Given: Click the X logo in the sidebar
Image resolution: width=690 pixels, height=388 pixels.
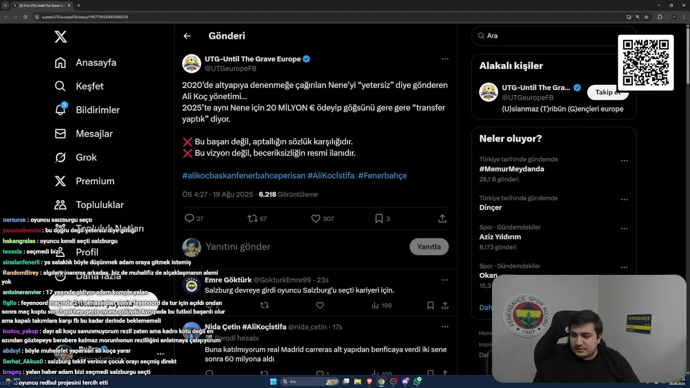Looking at the screenshot, I should pos(61,37).
